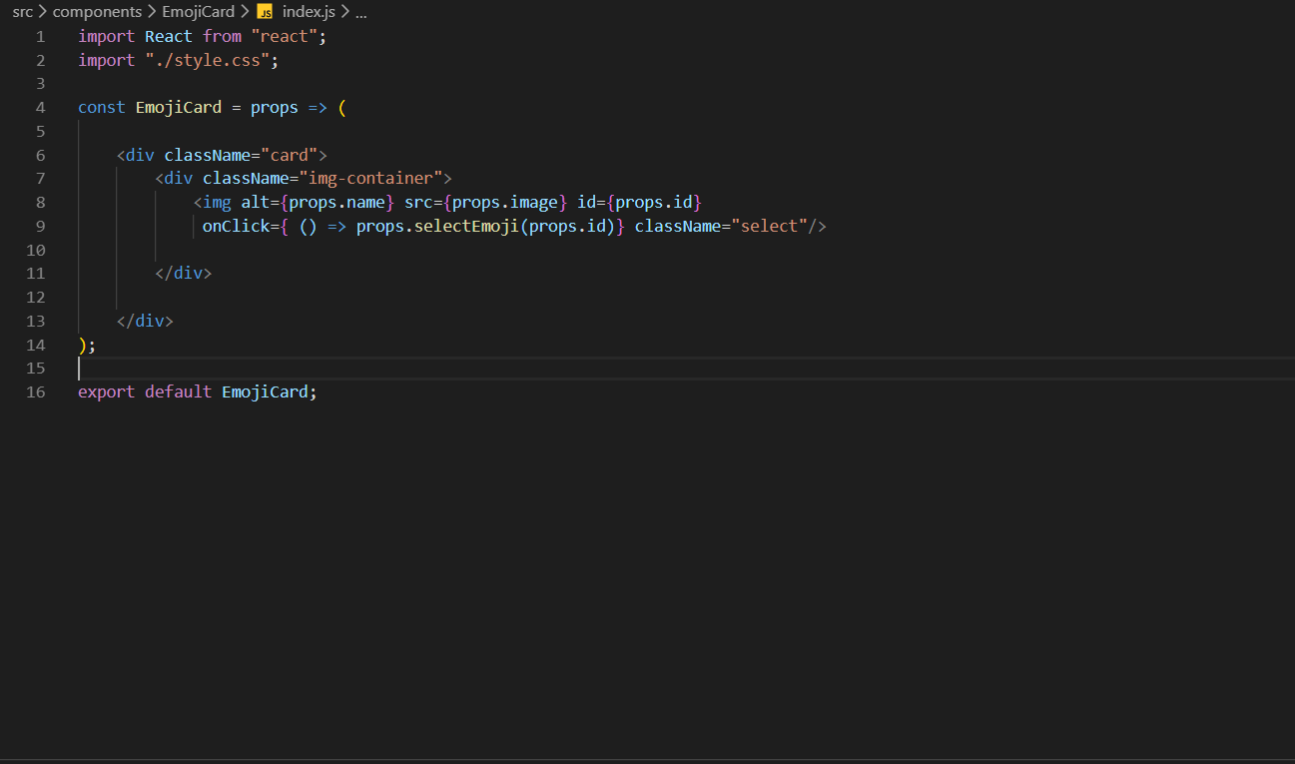The width and height of the screenshot is (1295, 764).
Task: Click the "from" keyword on line 1
Action: pyautogui.click(x=222, y=36)
